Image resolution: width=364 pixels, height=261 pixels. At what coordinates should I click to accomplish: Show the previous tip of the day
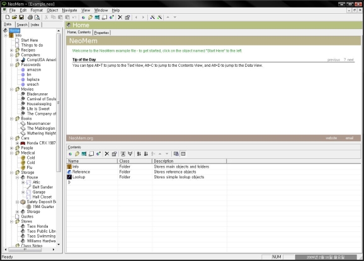[334, 60]
